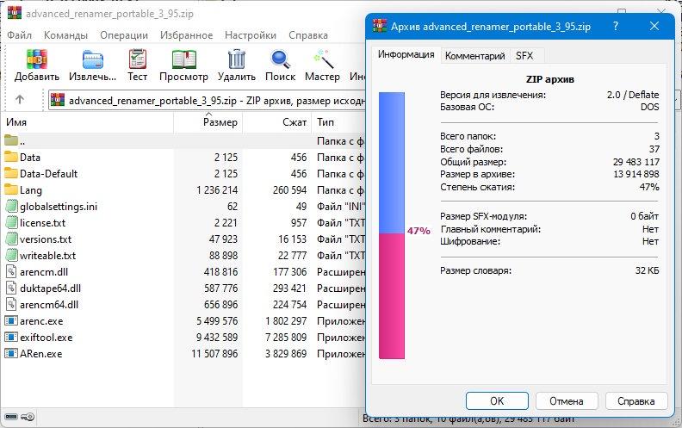Click packed value 7 285 809
This screenshot has width=682, height=428.
[x=286, y=337]
